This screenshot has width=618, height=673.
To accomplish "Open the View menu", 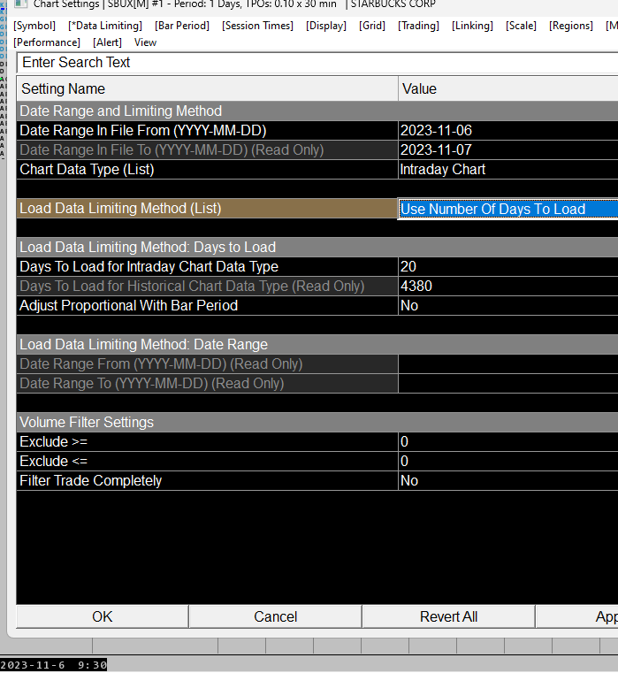I will pos(145,42).
